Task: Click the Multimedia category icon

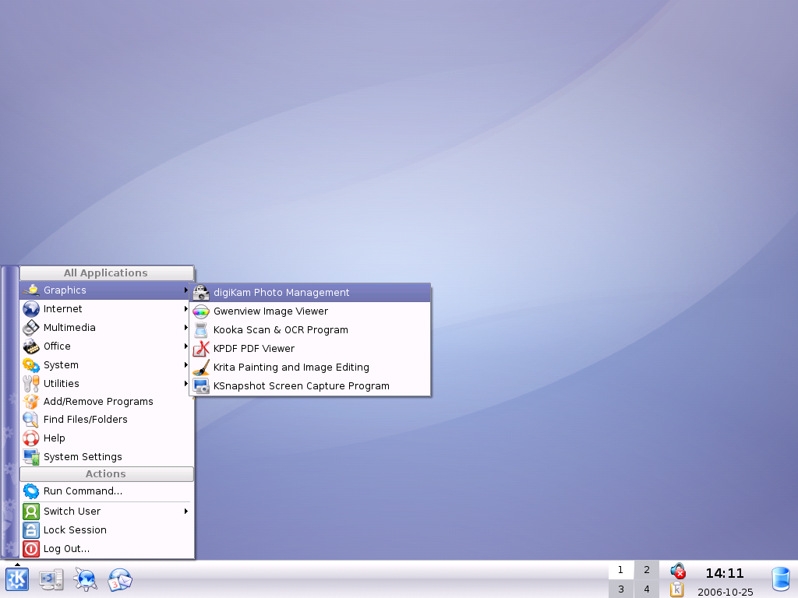Action: point(31,328)
